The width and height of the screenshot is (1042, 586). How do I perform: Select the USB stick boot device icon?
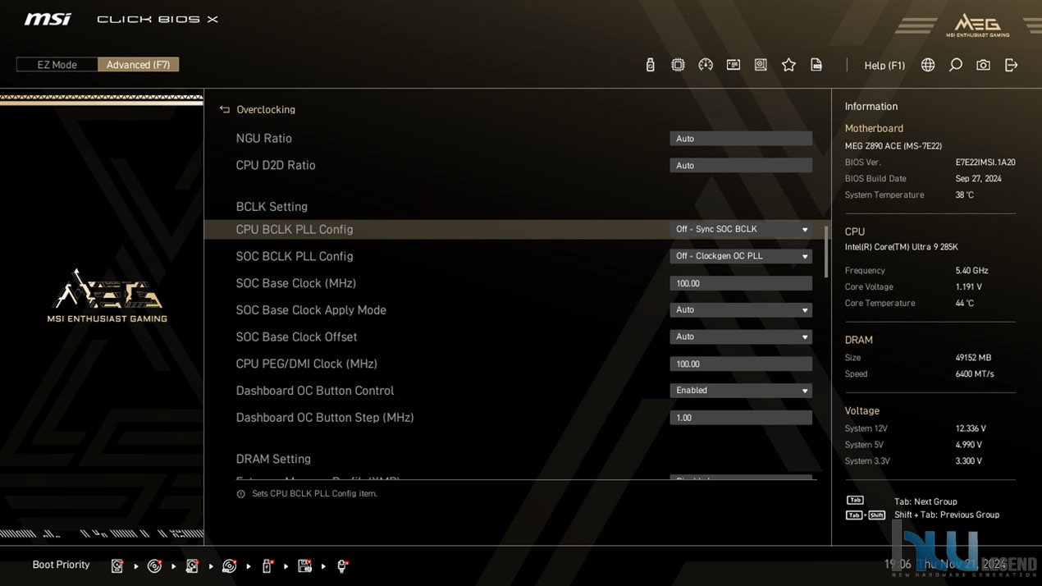tap(267, 565)
